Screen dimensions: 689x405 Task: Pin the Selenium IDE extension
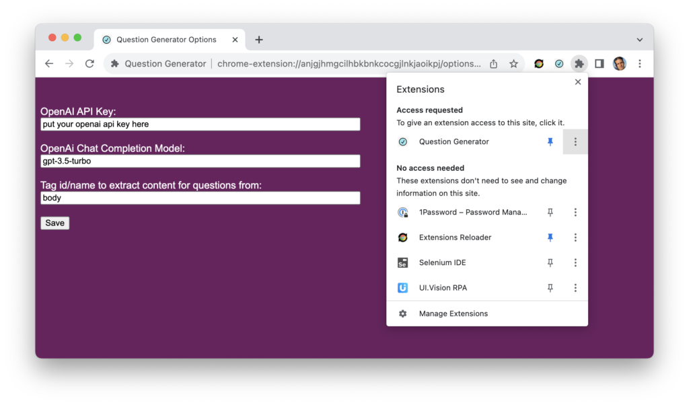(x=550, y=263)
